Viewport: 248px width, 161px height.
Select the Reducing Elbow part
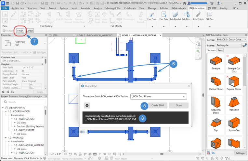216,105
